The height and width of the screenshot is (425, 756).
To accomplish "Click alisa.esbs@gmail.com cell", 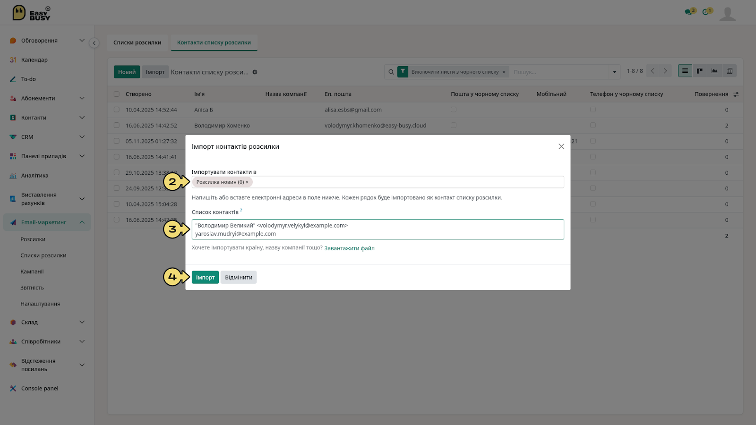I will pyautogui.click(x=353, y=110).
